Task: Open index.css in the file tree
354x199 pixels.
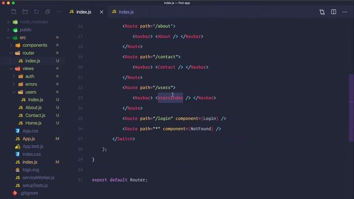Action: 32,154
